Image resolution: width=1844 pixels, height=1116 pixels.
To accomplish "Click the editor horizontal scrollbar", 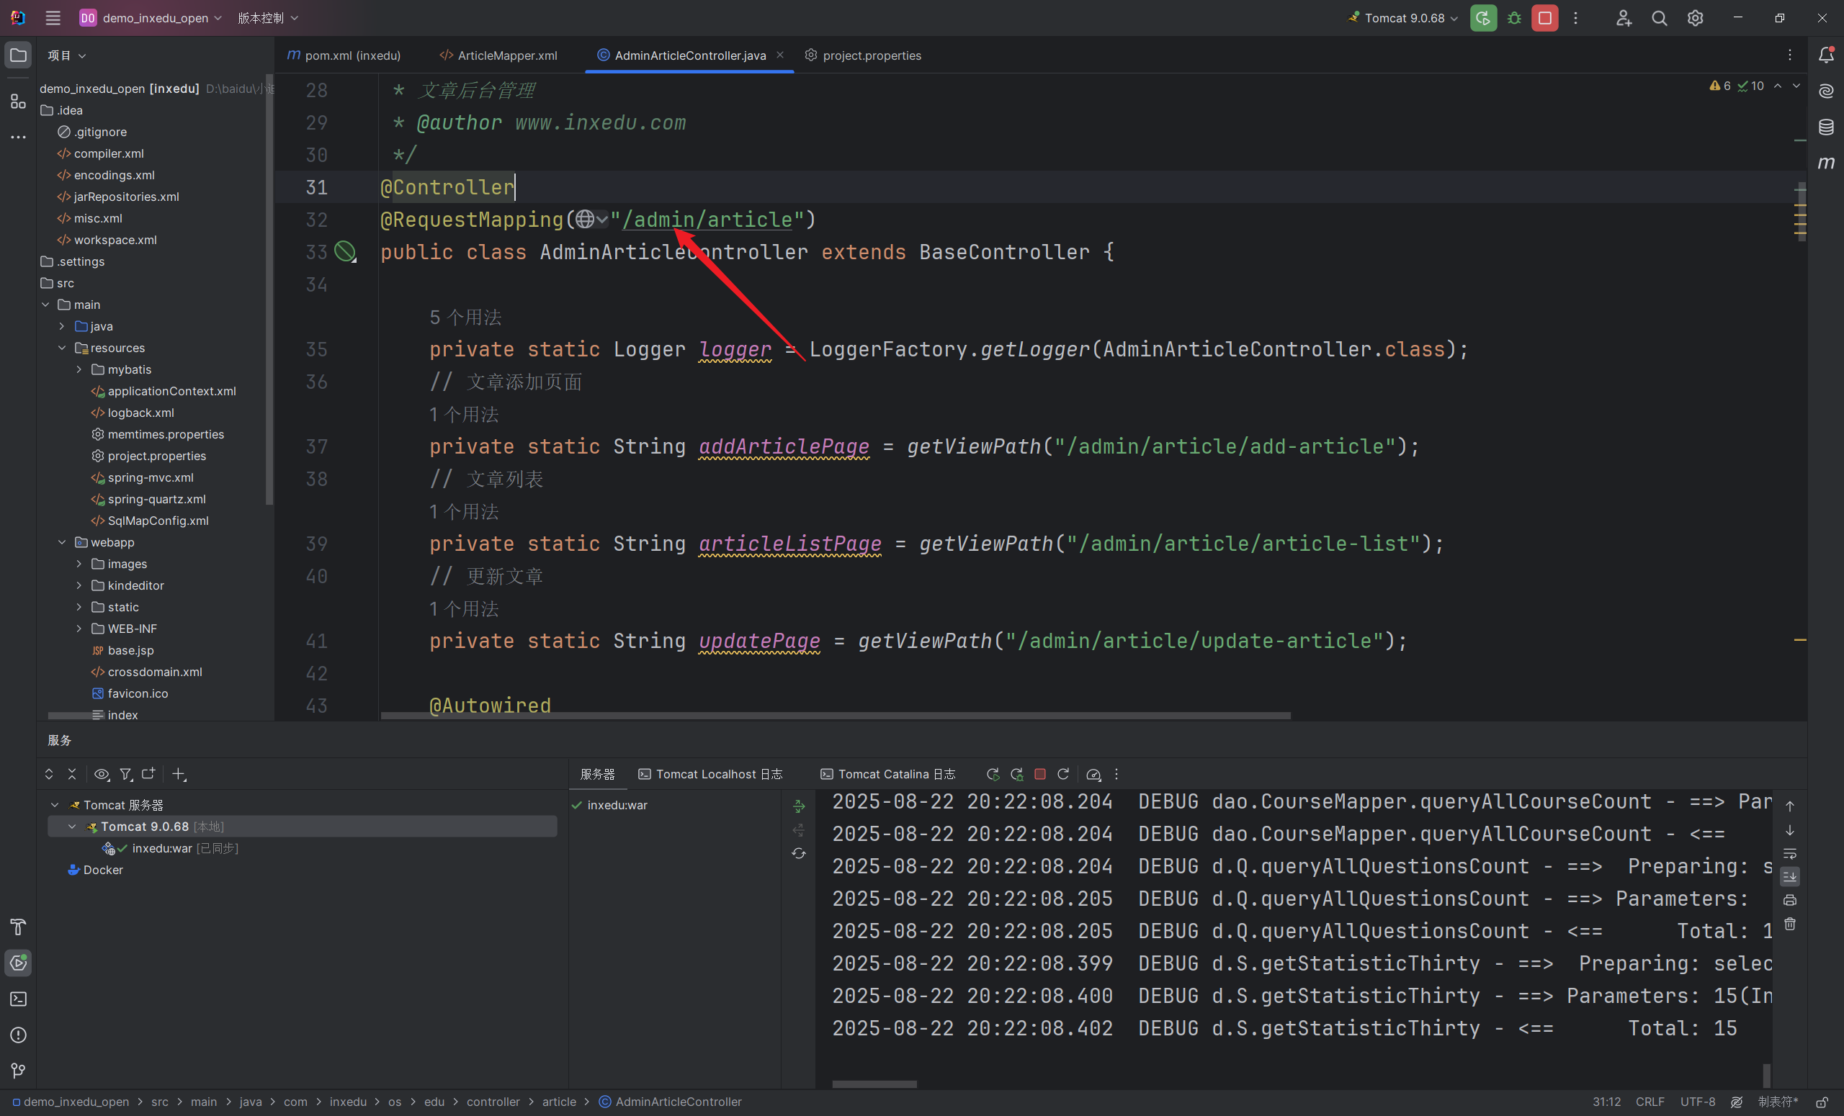I will [834, 716].
